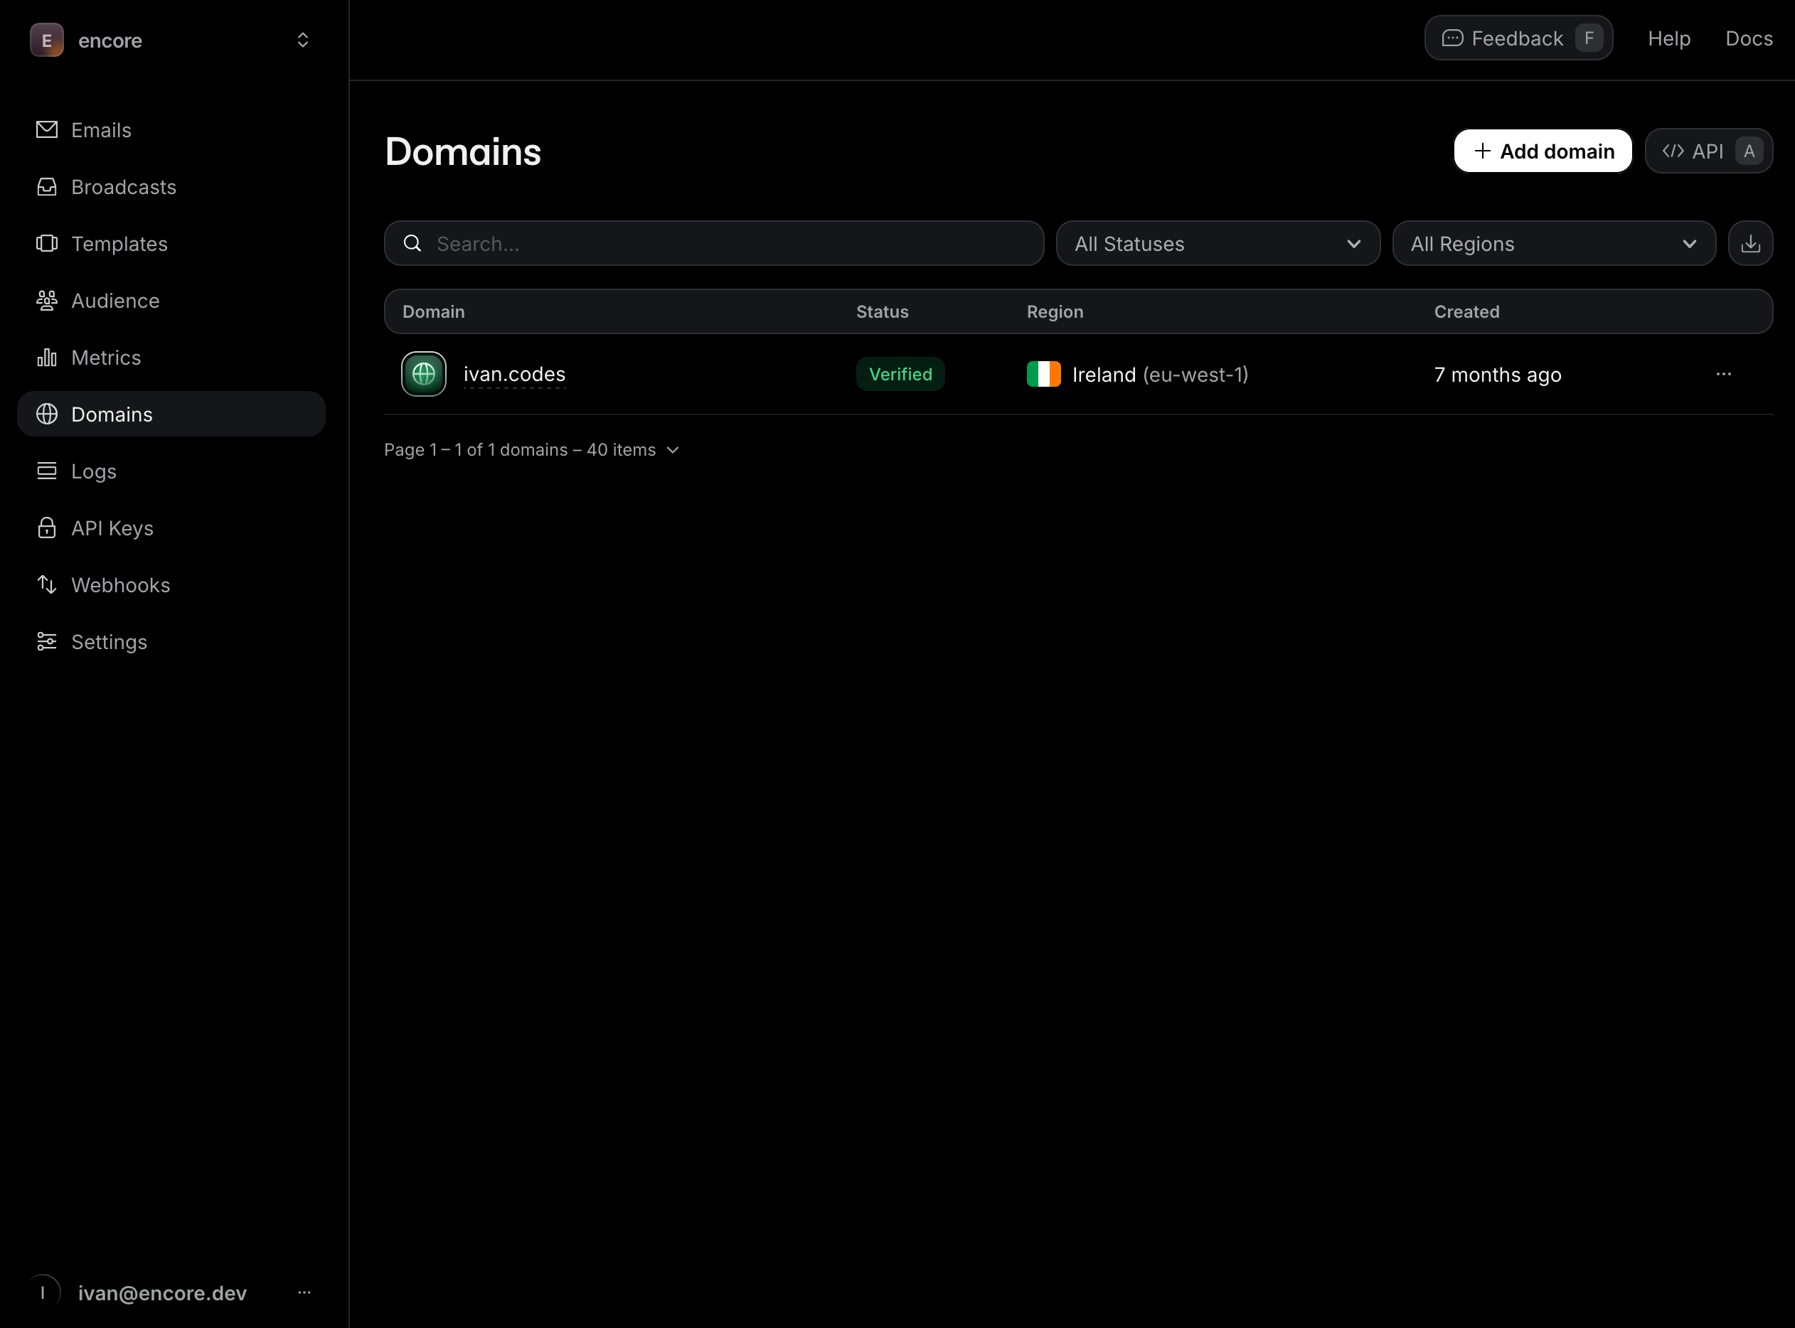Image resolution: width=1795 pixels, height=1328 pixels.
Task: Navigate to the Audience section
Action: pyautogui.click(x=115, y=301)
